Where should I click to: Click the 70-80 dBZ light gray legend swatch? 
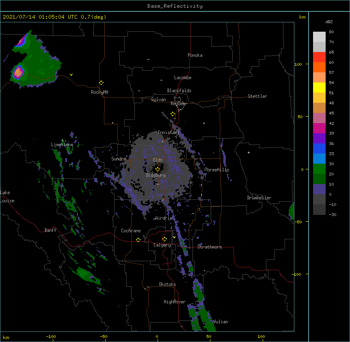pyautogui.click(x=319, y=37)
